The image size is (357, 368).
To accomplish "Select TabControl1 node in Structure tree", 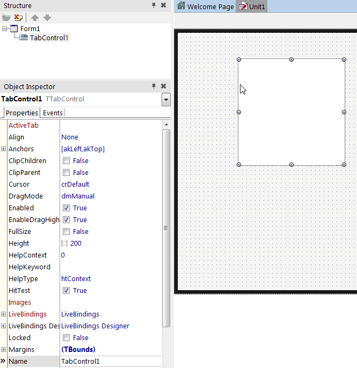I will [x=49, y=38].
